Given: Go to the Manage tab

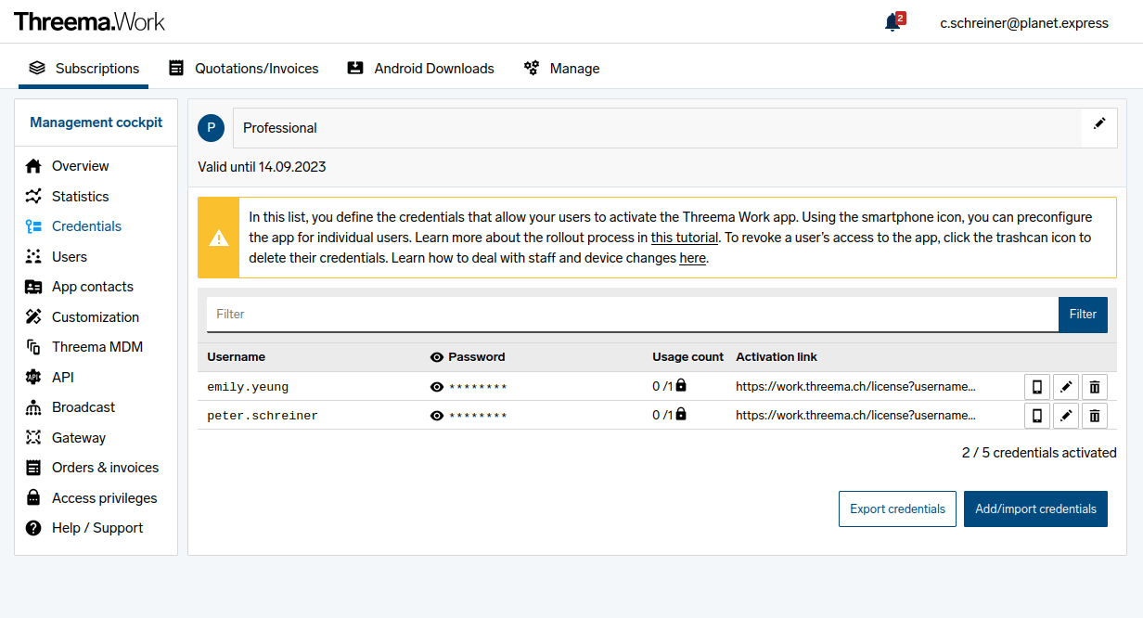Looking at the screenshot, I should coord(561,69).
